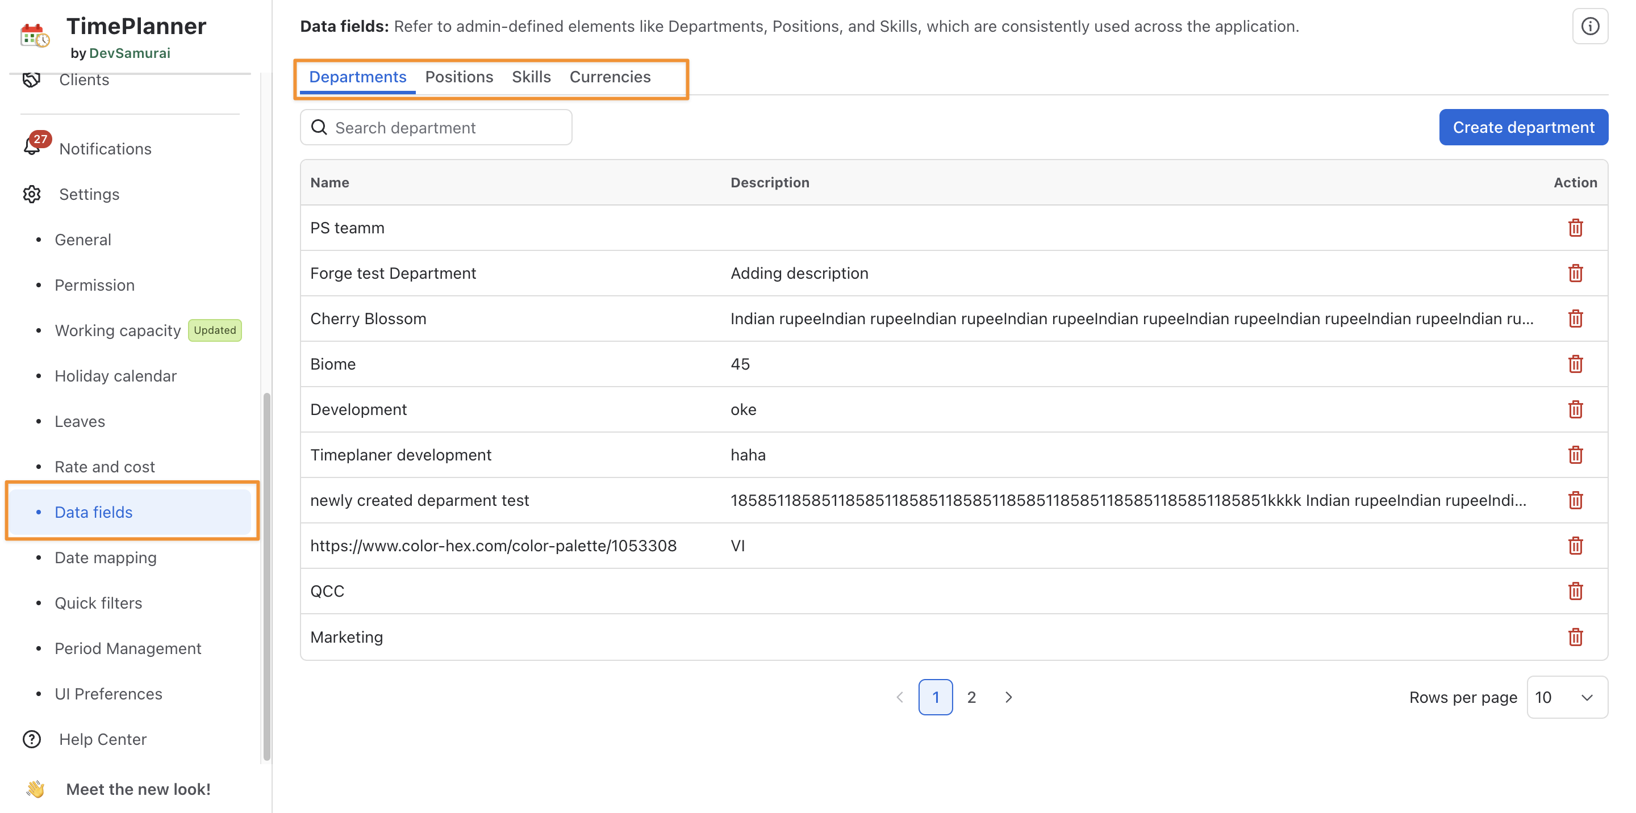Click the sidebar vertical scrollbar
The height and width of the screenshot is (813, 1636).
coord(267,576)
